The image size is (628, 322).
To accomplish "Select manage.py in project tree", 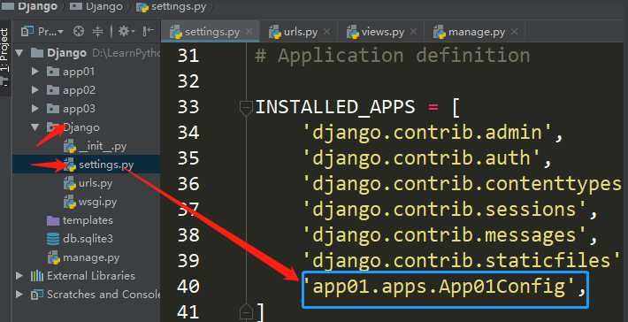I will click(x=91, y=257).
